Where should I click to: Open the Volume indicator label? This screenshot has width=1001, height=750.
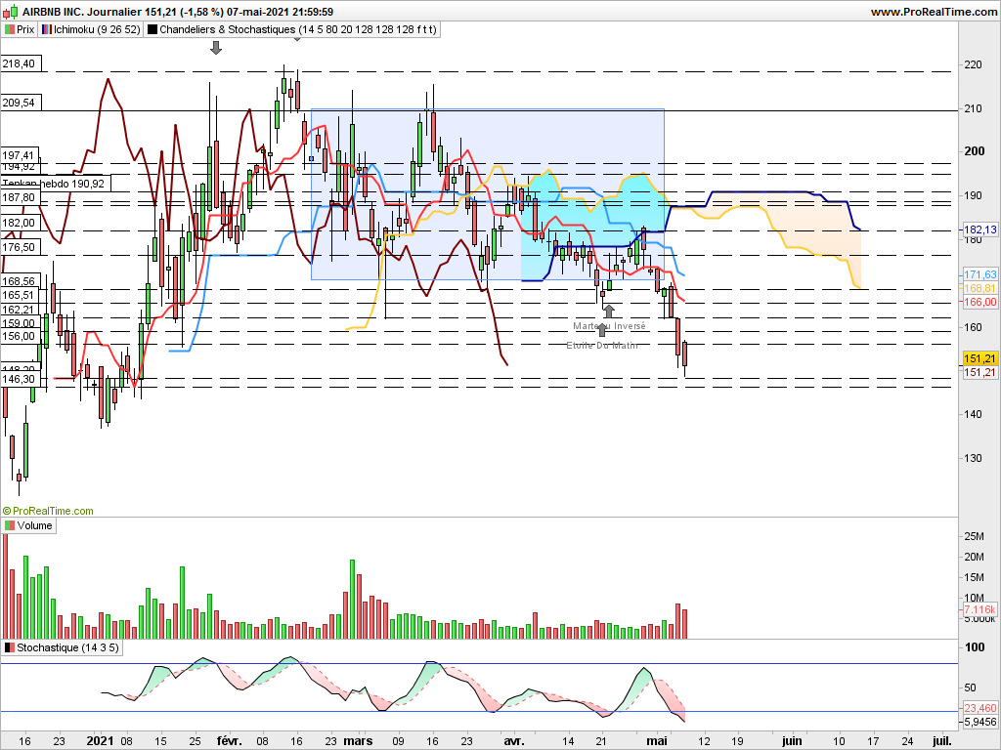[34, 525]
